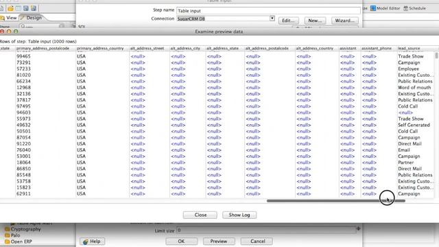Click Trade Show in row 55973
The image size is (439, 247).
(411, 119)
